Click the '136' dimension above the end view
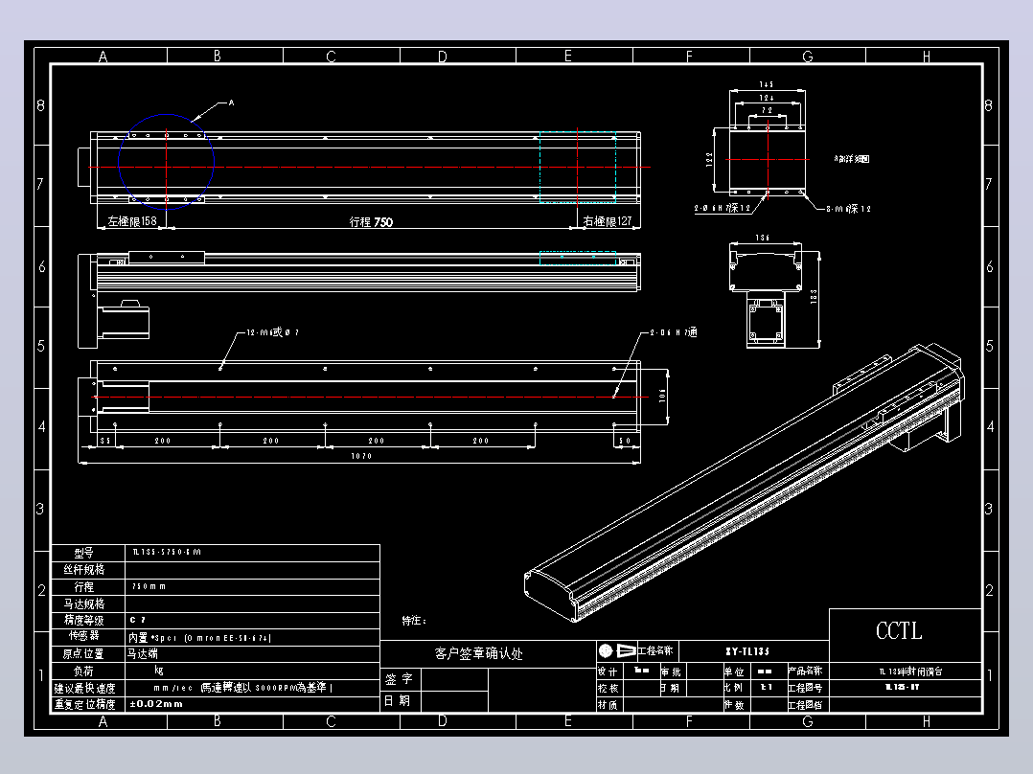The width and height of the screenshot is (1033, 774). 762,238
